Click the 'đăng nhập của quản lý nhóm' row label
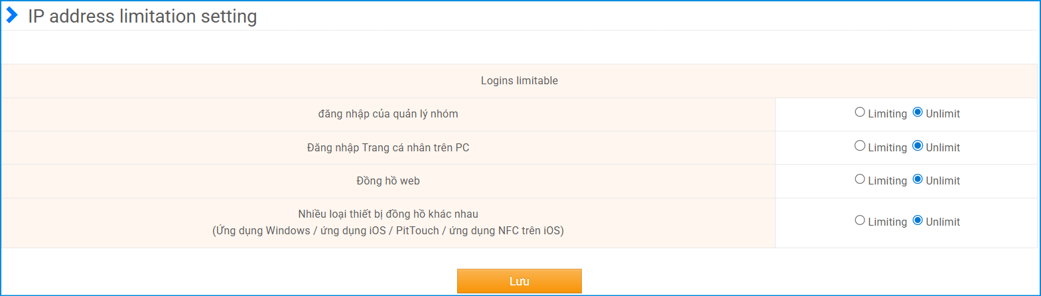The height and width of the screenshot is (296, 1041). point(388,114)
